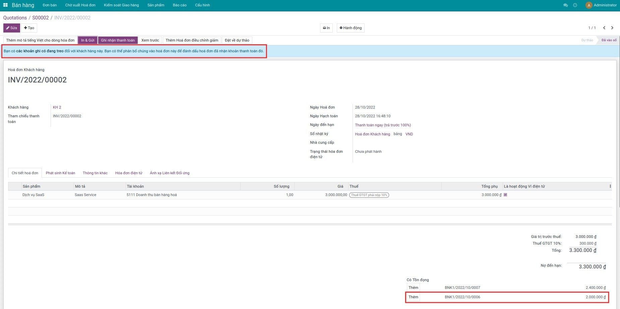
Task: Open the Cấu hình menu
Action: coord(202,5)
